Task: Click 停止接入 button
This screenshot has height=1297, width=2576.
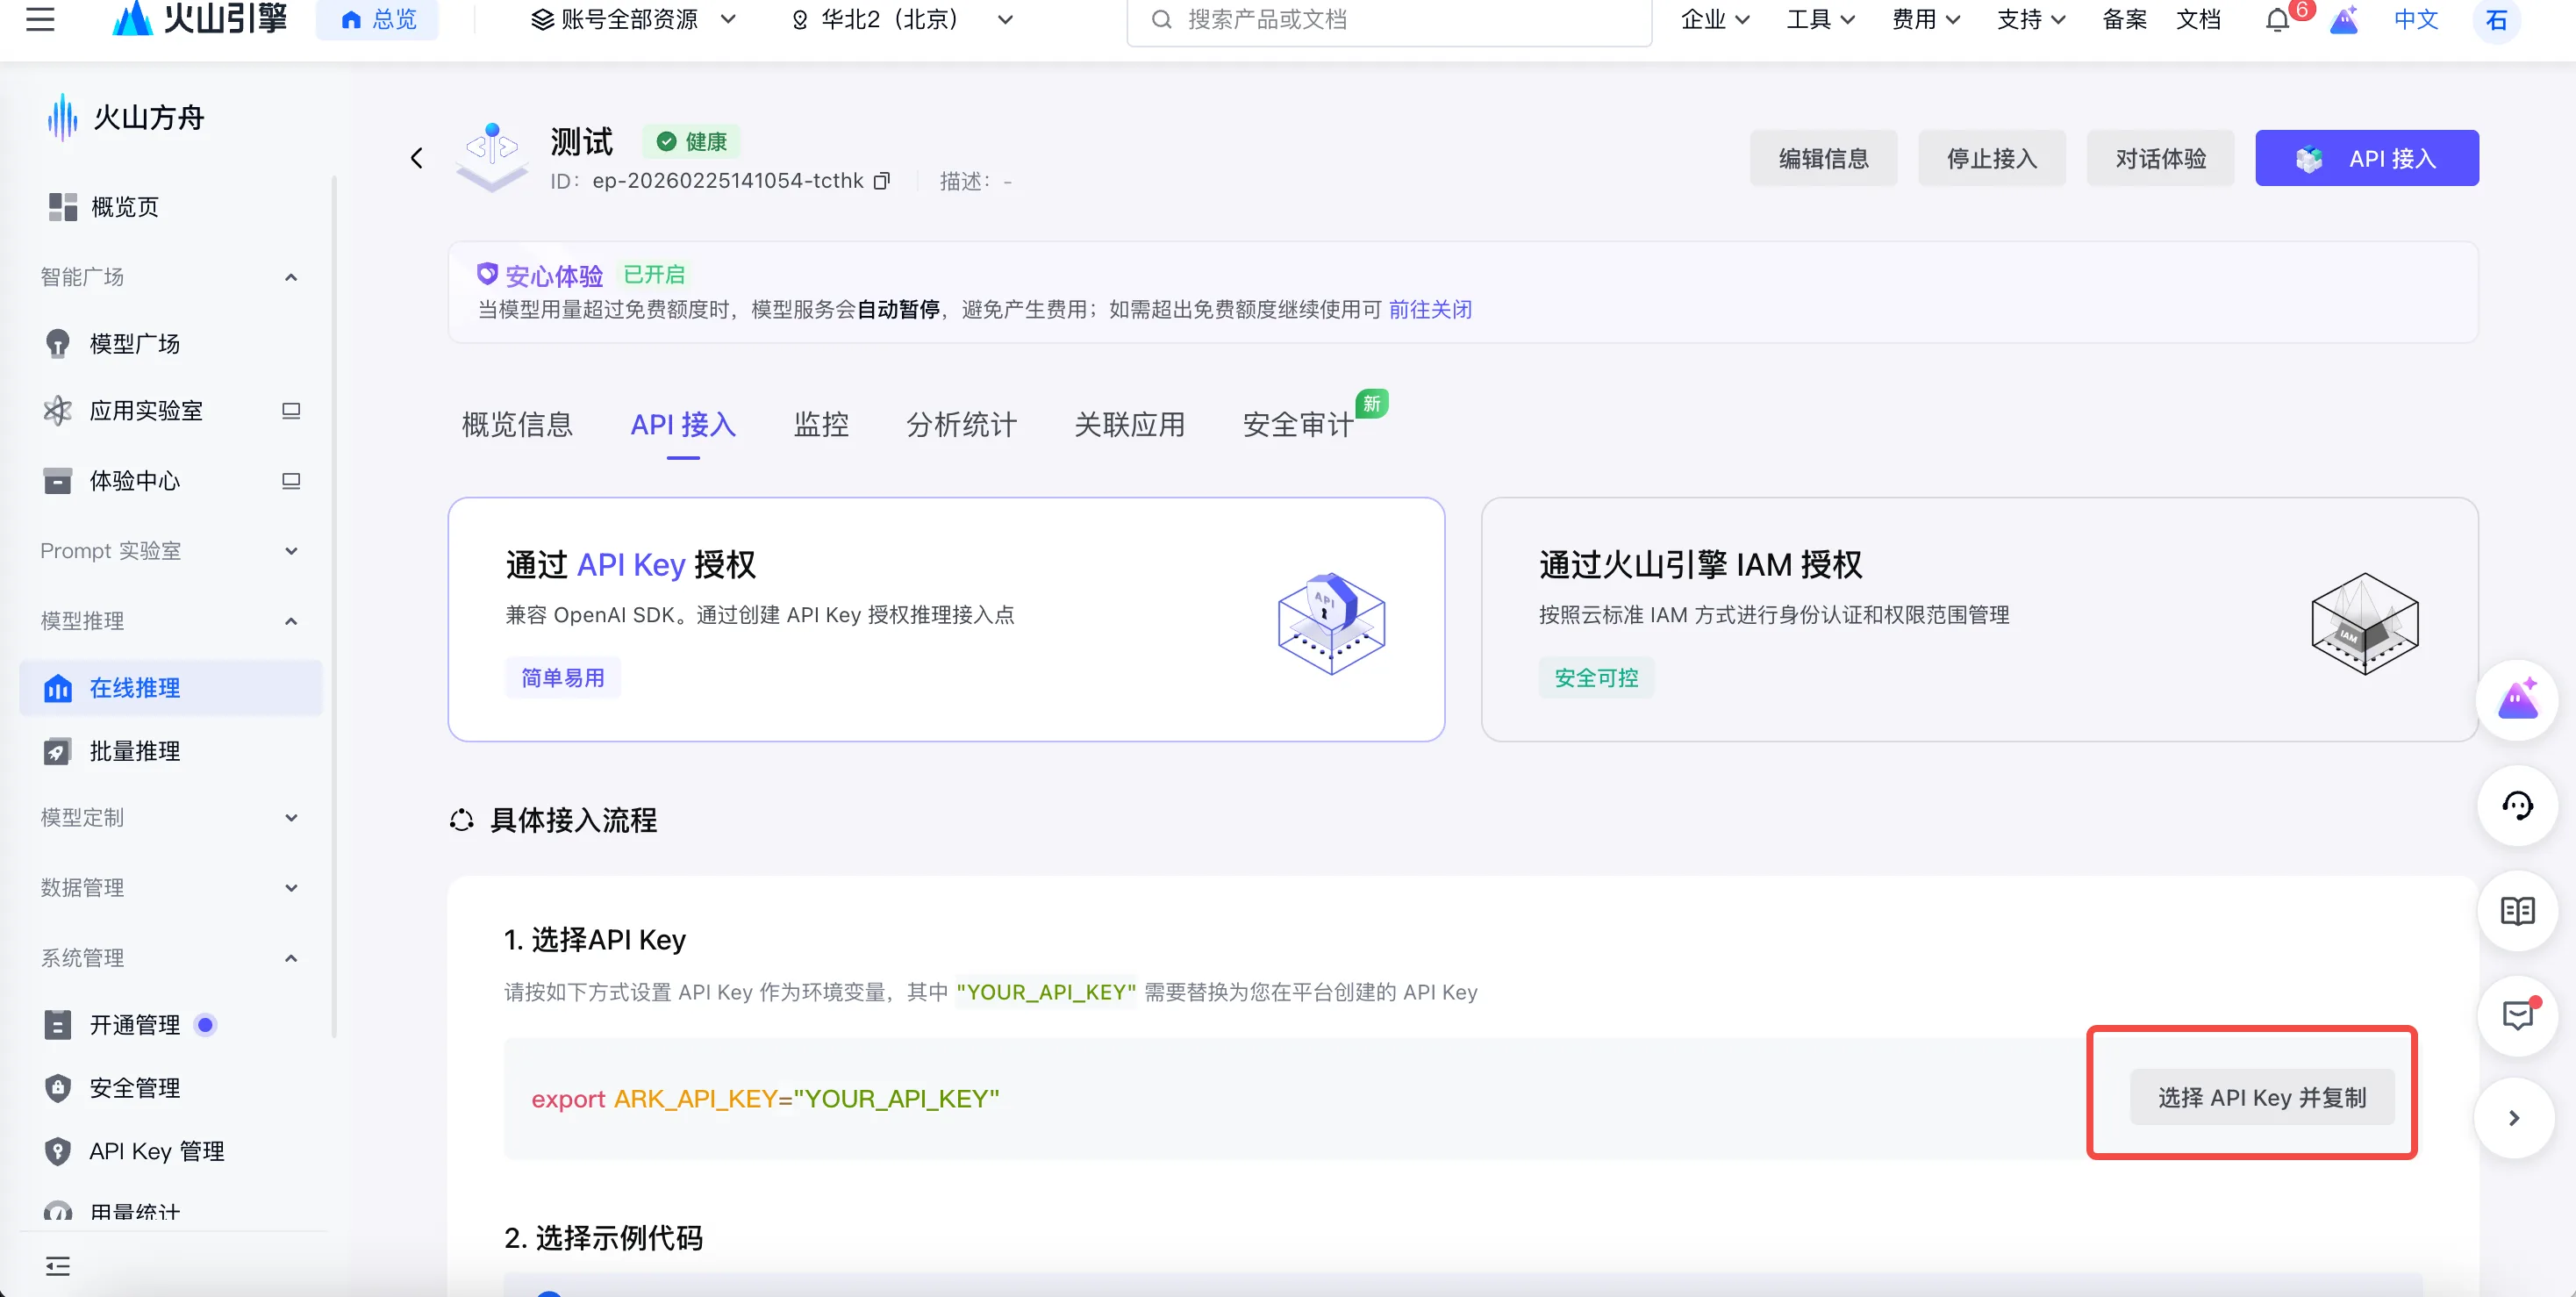Action: tap(1991, 158)
